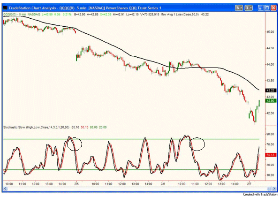Click the green '80.00' overbought value

[94, 127]
